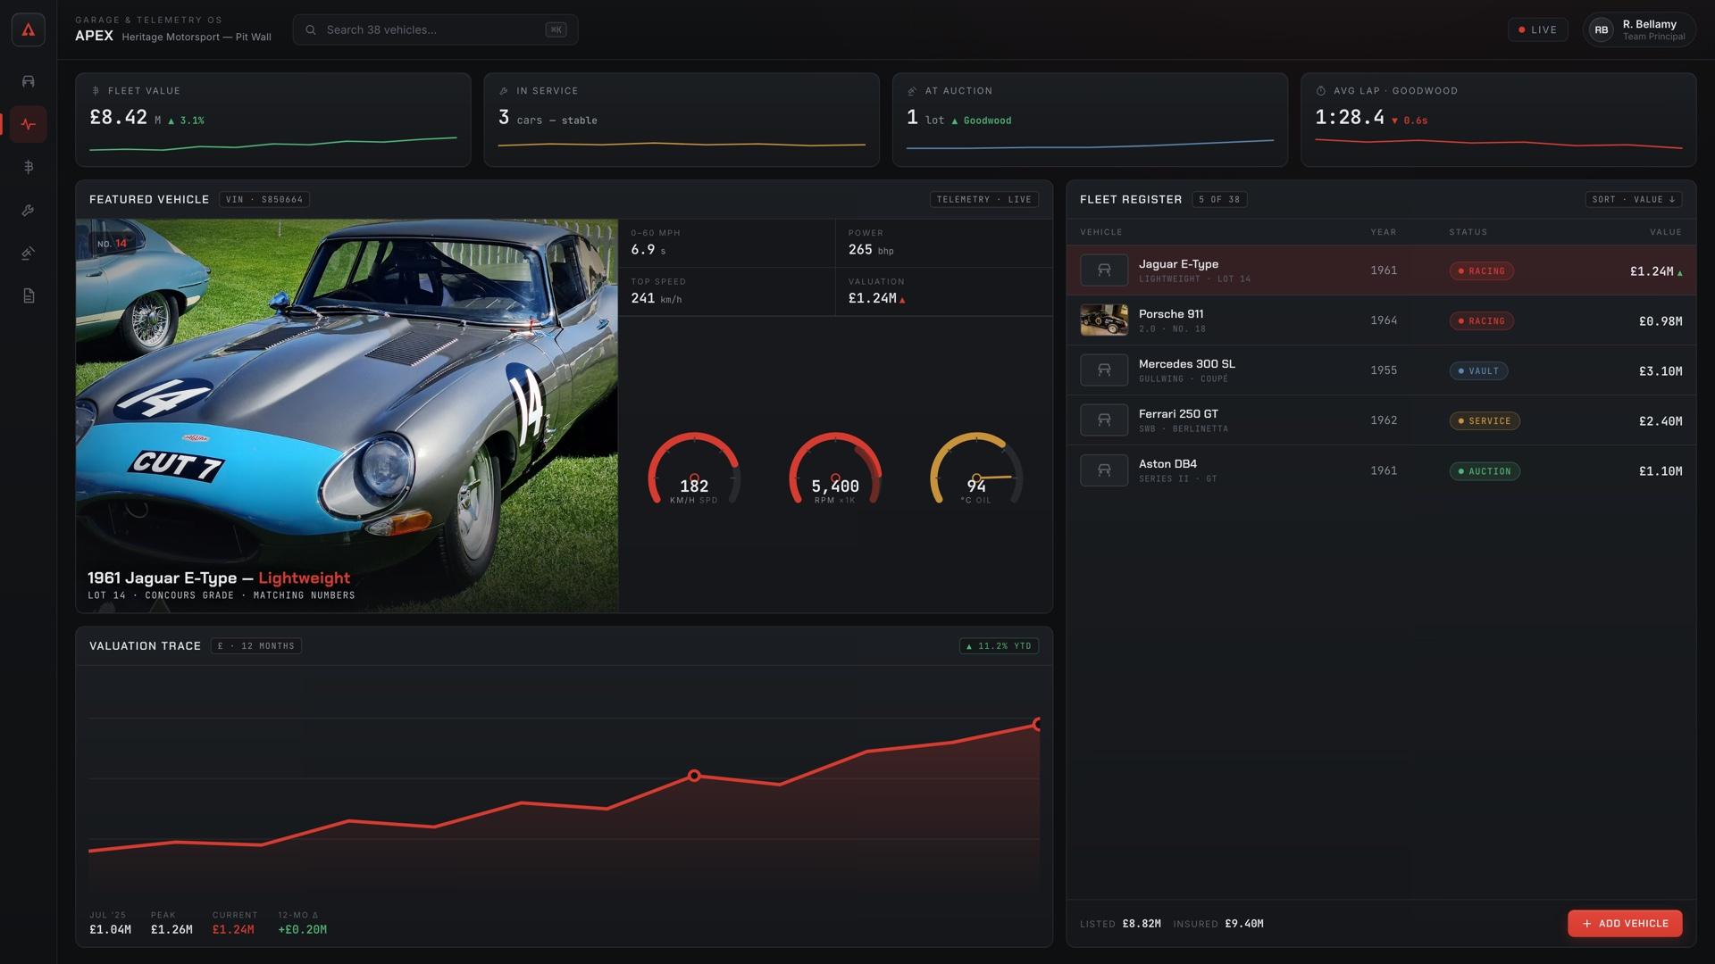
Task: Open the £ · 12 MONTHS range selector
Action: click(x=256, y=645)
